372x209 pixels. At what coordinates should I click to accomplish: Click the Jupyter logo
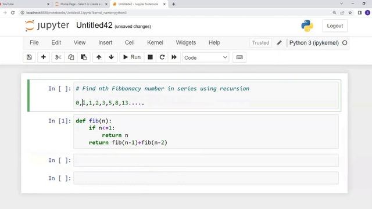47,26
